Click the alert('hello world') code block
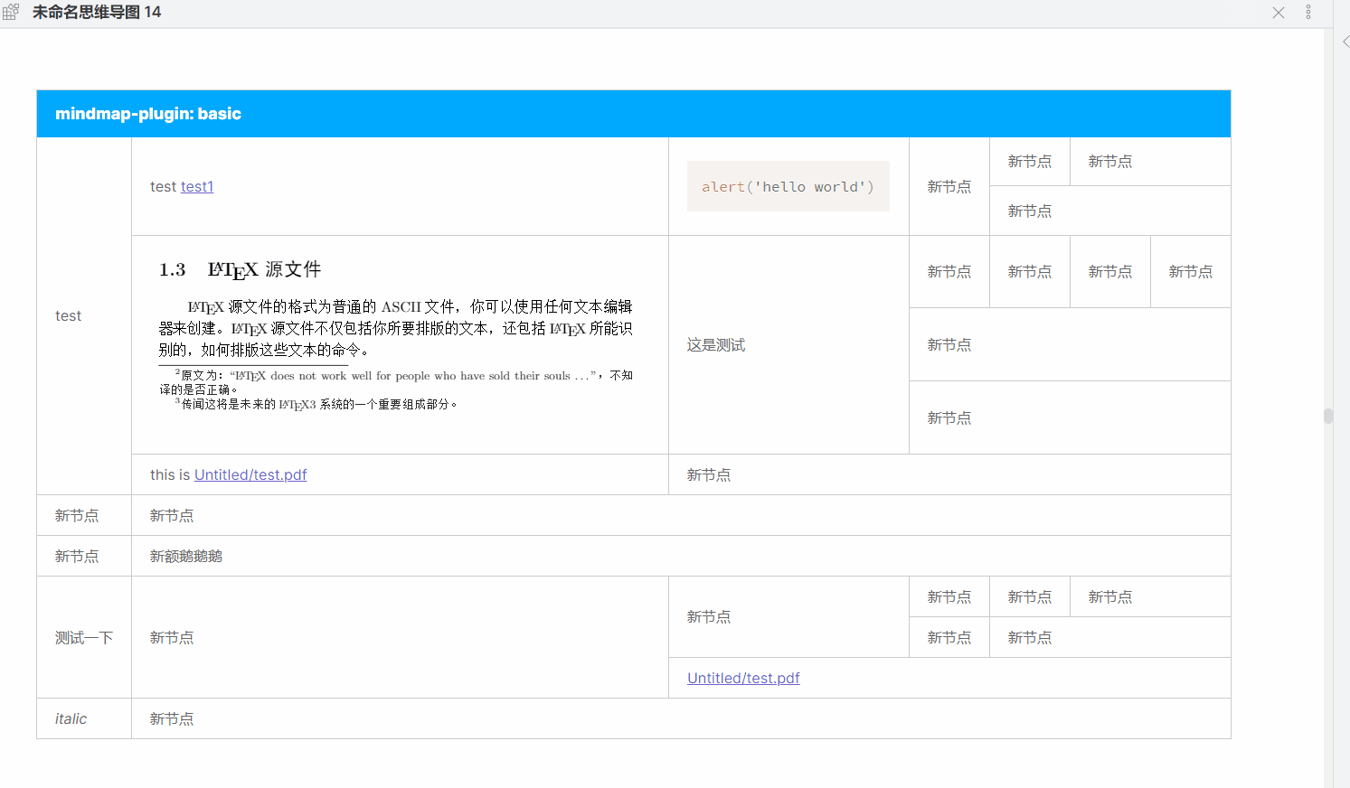 pyautogui.click(x=788, y=187)
